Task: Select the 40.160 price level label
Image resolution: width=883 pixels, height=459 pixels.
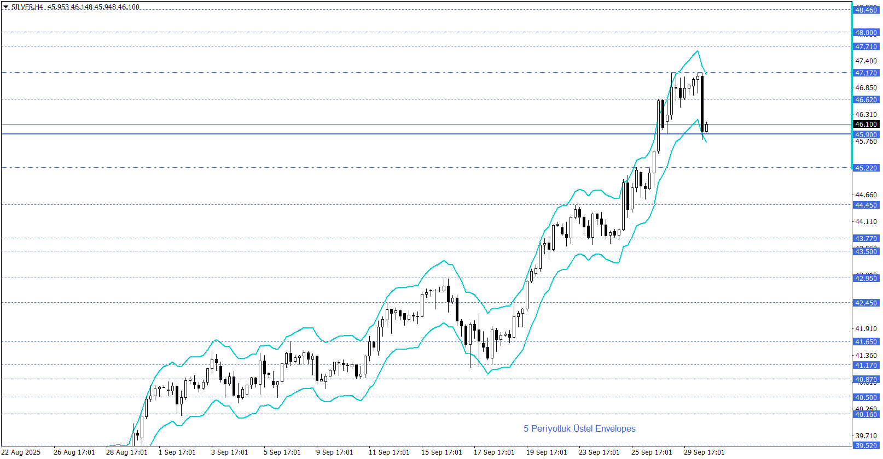Action: pyautogui.click(x=866, y=415)
